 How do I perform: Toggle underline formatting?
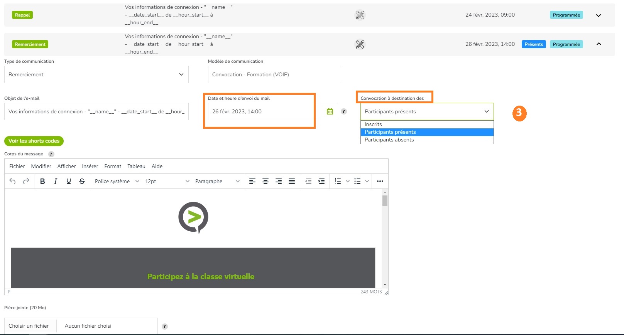(69, 181)
